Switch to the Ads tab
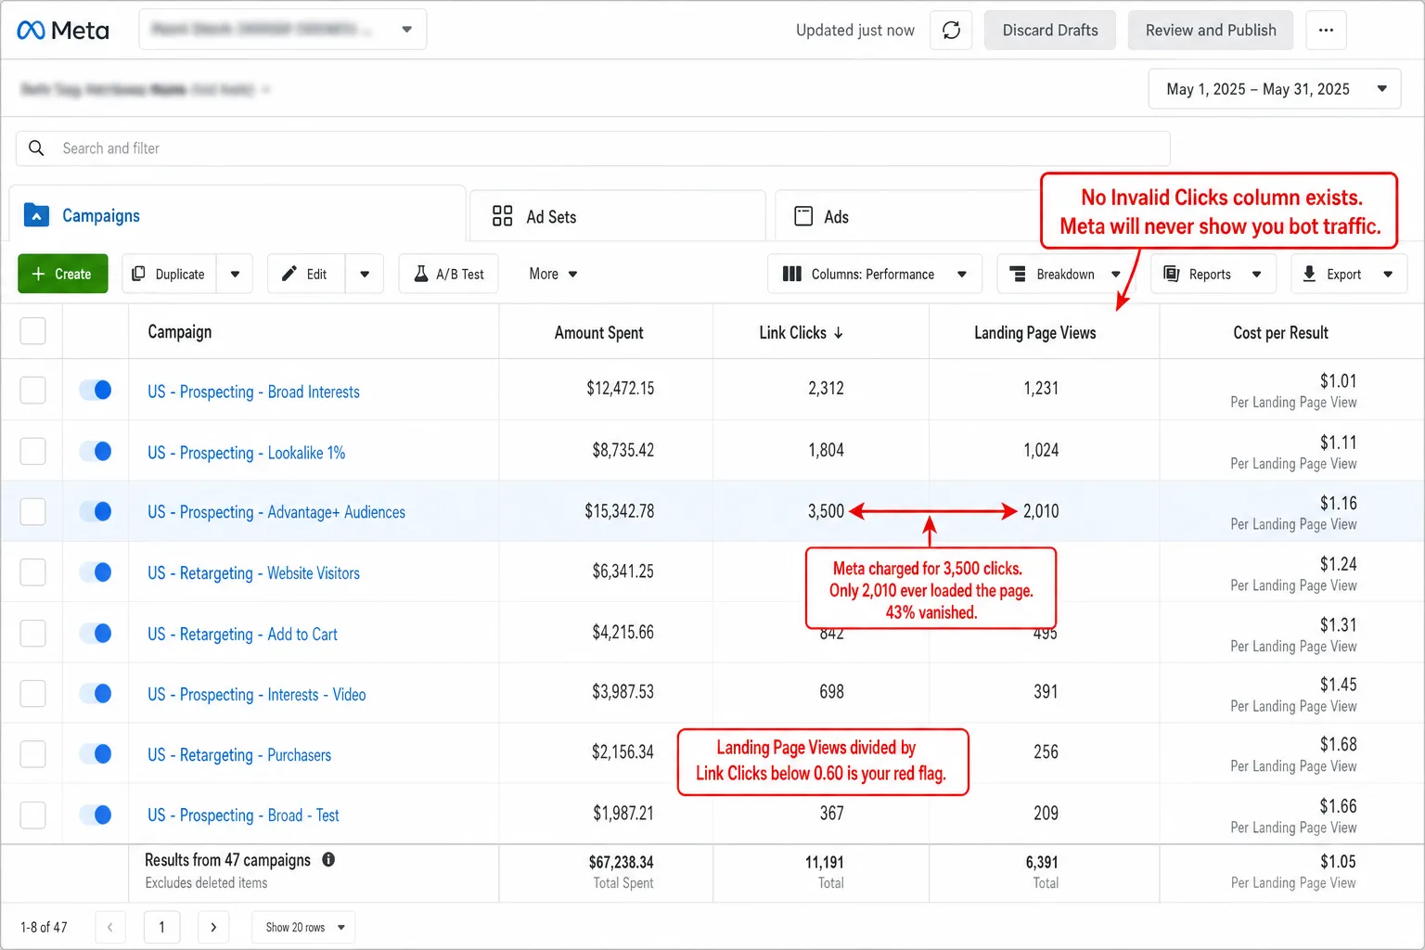The height and width of the screenshot is (950, 1425). click(909, 216)
